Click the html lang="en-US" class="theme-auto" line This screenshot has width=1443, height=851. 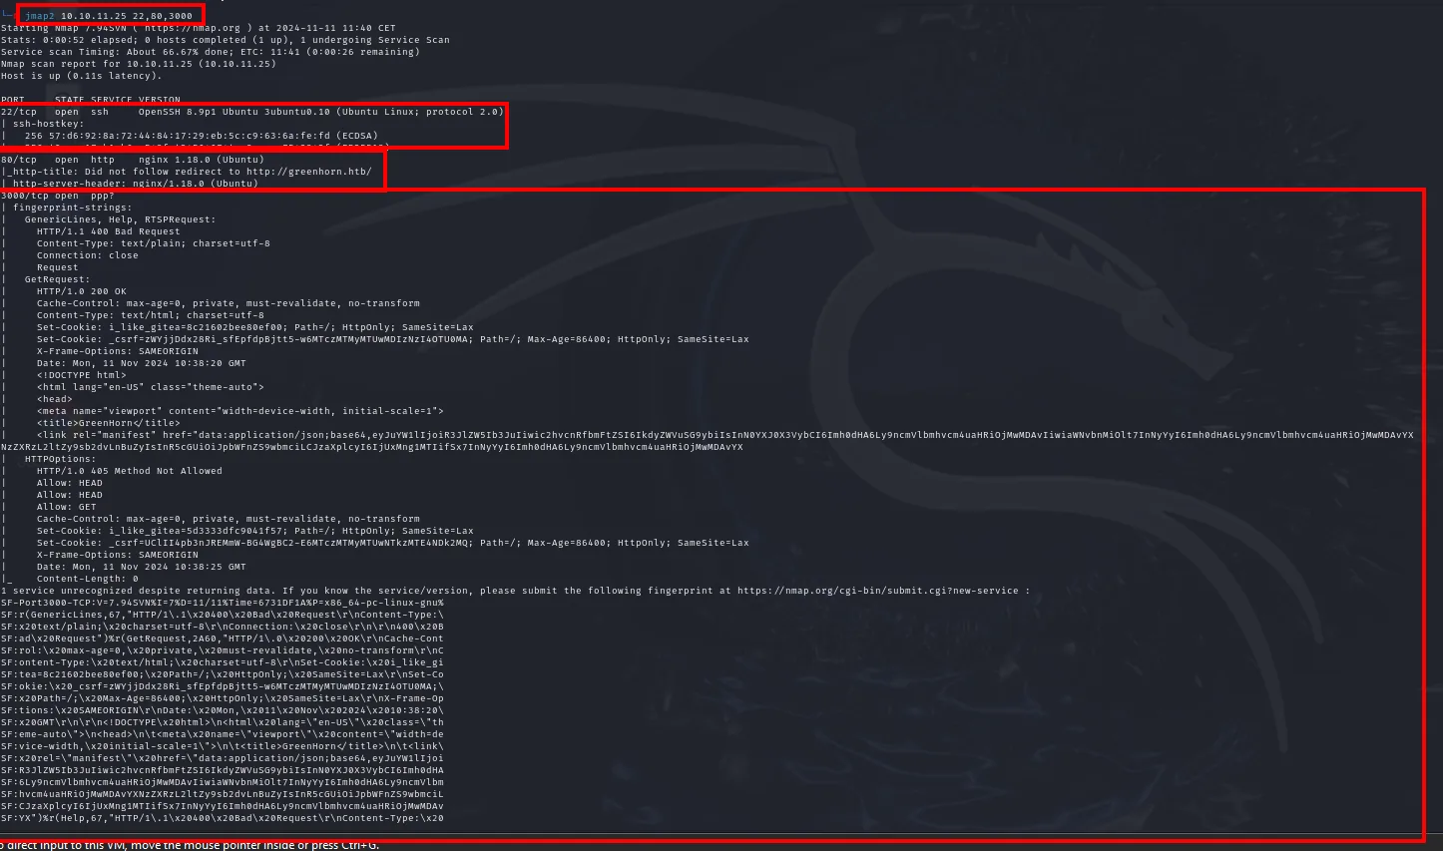pyautogui.click(x=151, y=387)
